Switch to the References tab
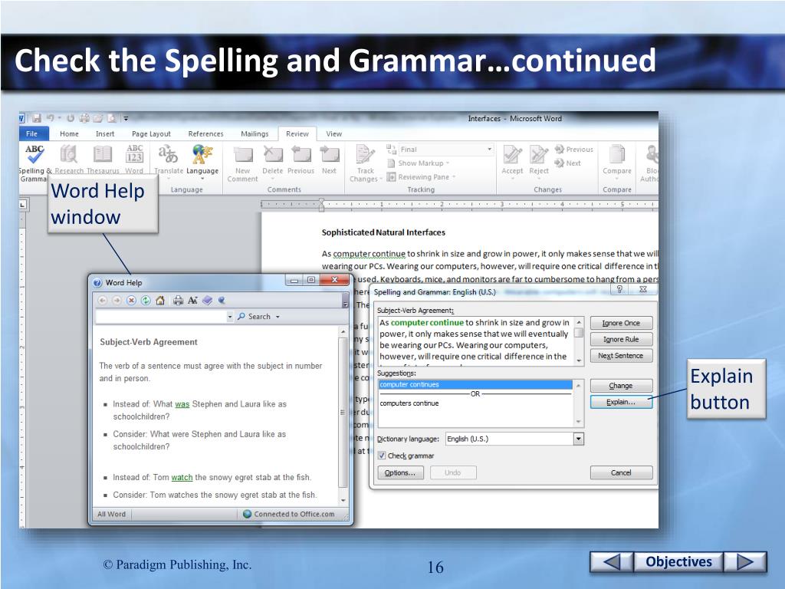785x589 pixels. (x=205, y=133)
